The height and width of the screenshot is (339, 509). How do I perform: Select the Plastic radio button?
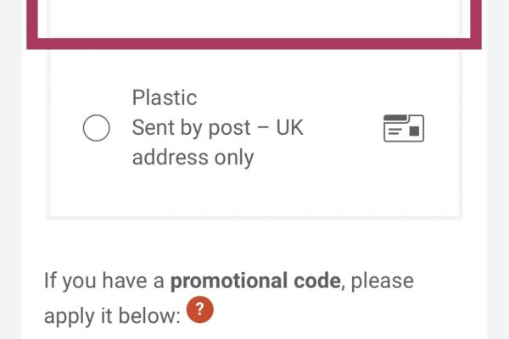pyautogui.click(x=96, y=128)
